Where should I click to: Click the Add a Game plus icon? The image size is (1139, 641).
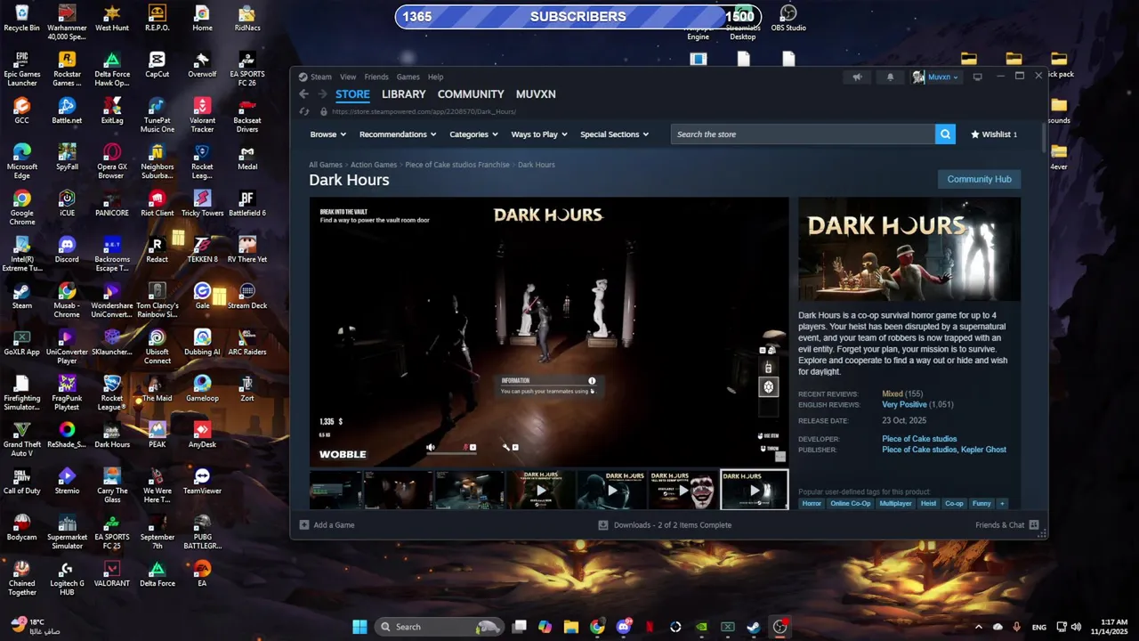304,525
